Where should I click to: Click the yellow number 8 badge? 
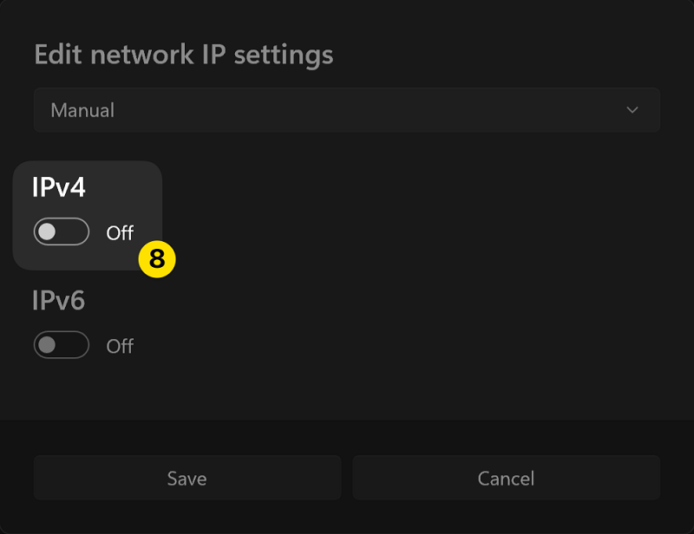coord(157,259)
